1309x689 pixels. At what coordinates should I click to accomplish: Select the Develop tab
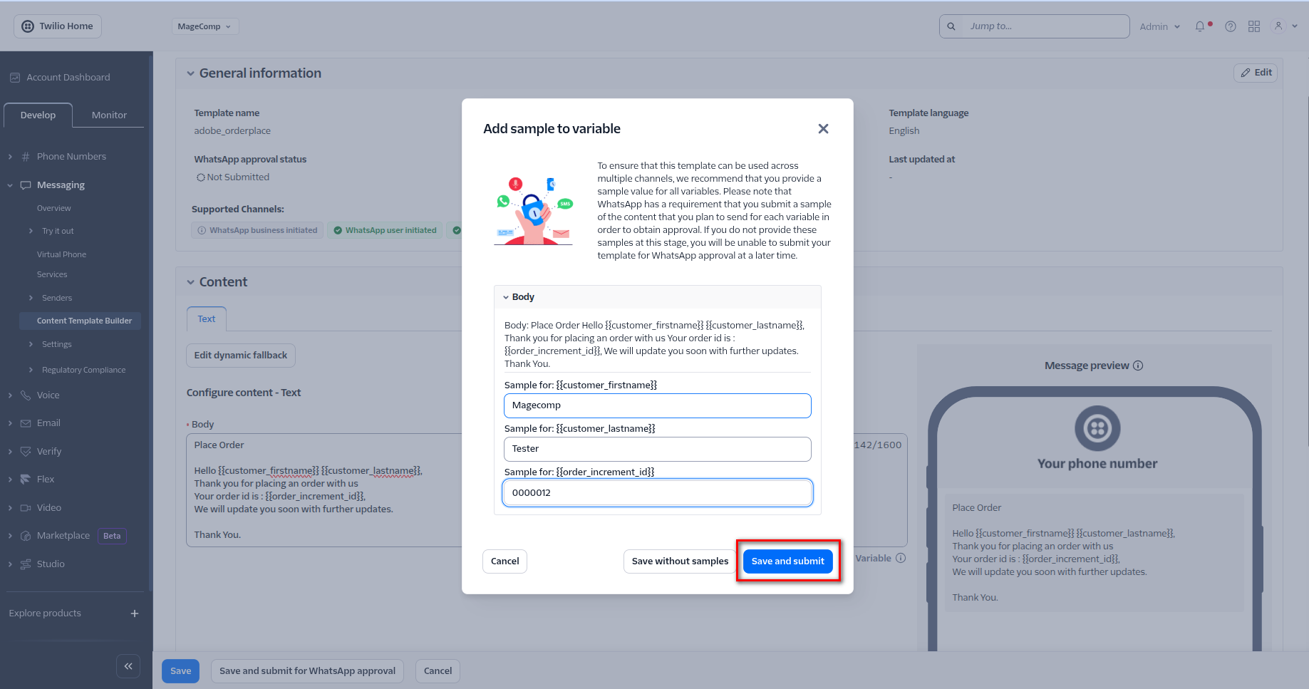(x=38, y=115)
